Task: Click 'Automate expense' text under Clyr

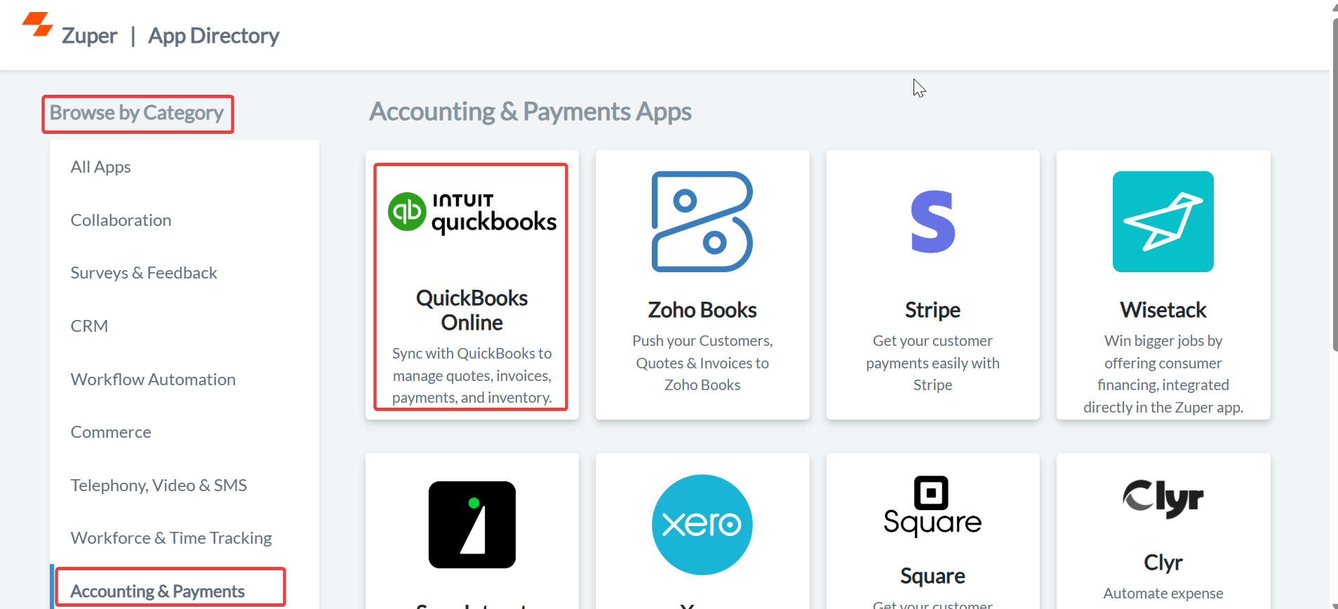Action: click(1163, 594)
